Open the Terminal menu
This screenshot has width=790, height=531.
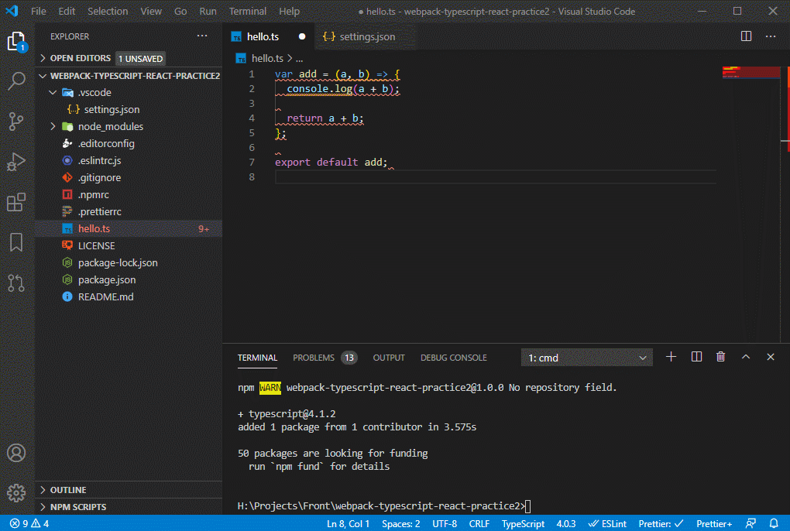[247, 11]
